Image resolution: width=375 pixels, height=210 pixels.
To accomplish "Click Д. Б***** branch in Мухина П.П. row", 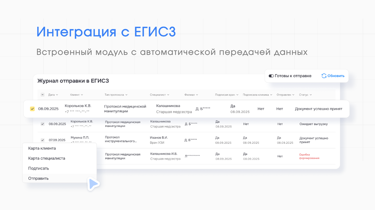I will 191,140.
